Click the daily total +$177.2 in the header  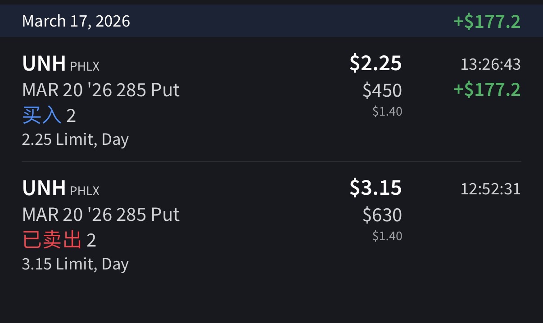[x=487, y=21]
